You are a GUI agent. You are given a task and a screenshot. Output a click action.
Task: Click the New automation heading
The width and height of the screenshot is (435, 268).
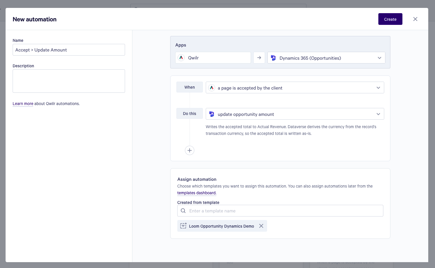click(35, 19)
